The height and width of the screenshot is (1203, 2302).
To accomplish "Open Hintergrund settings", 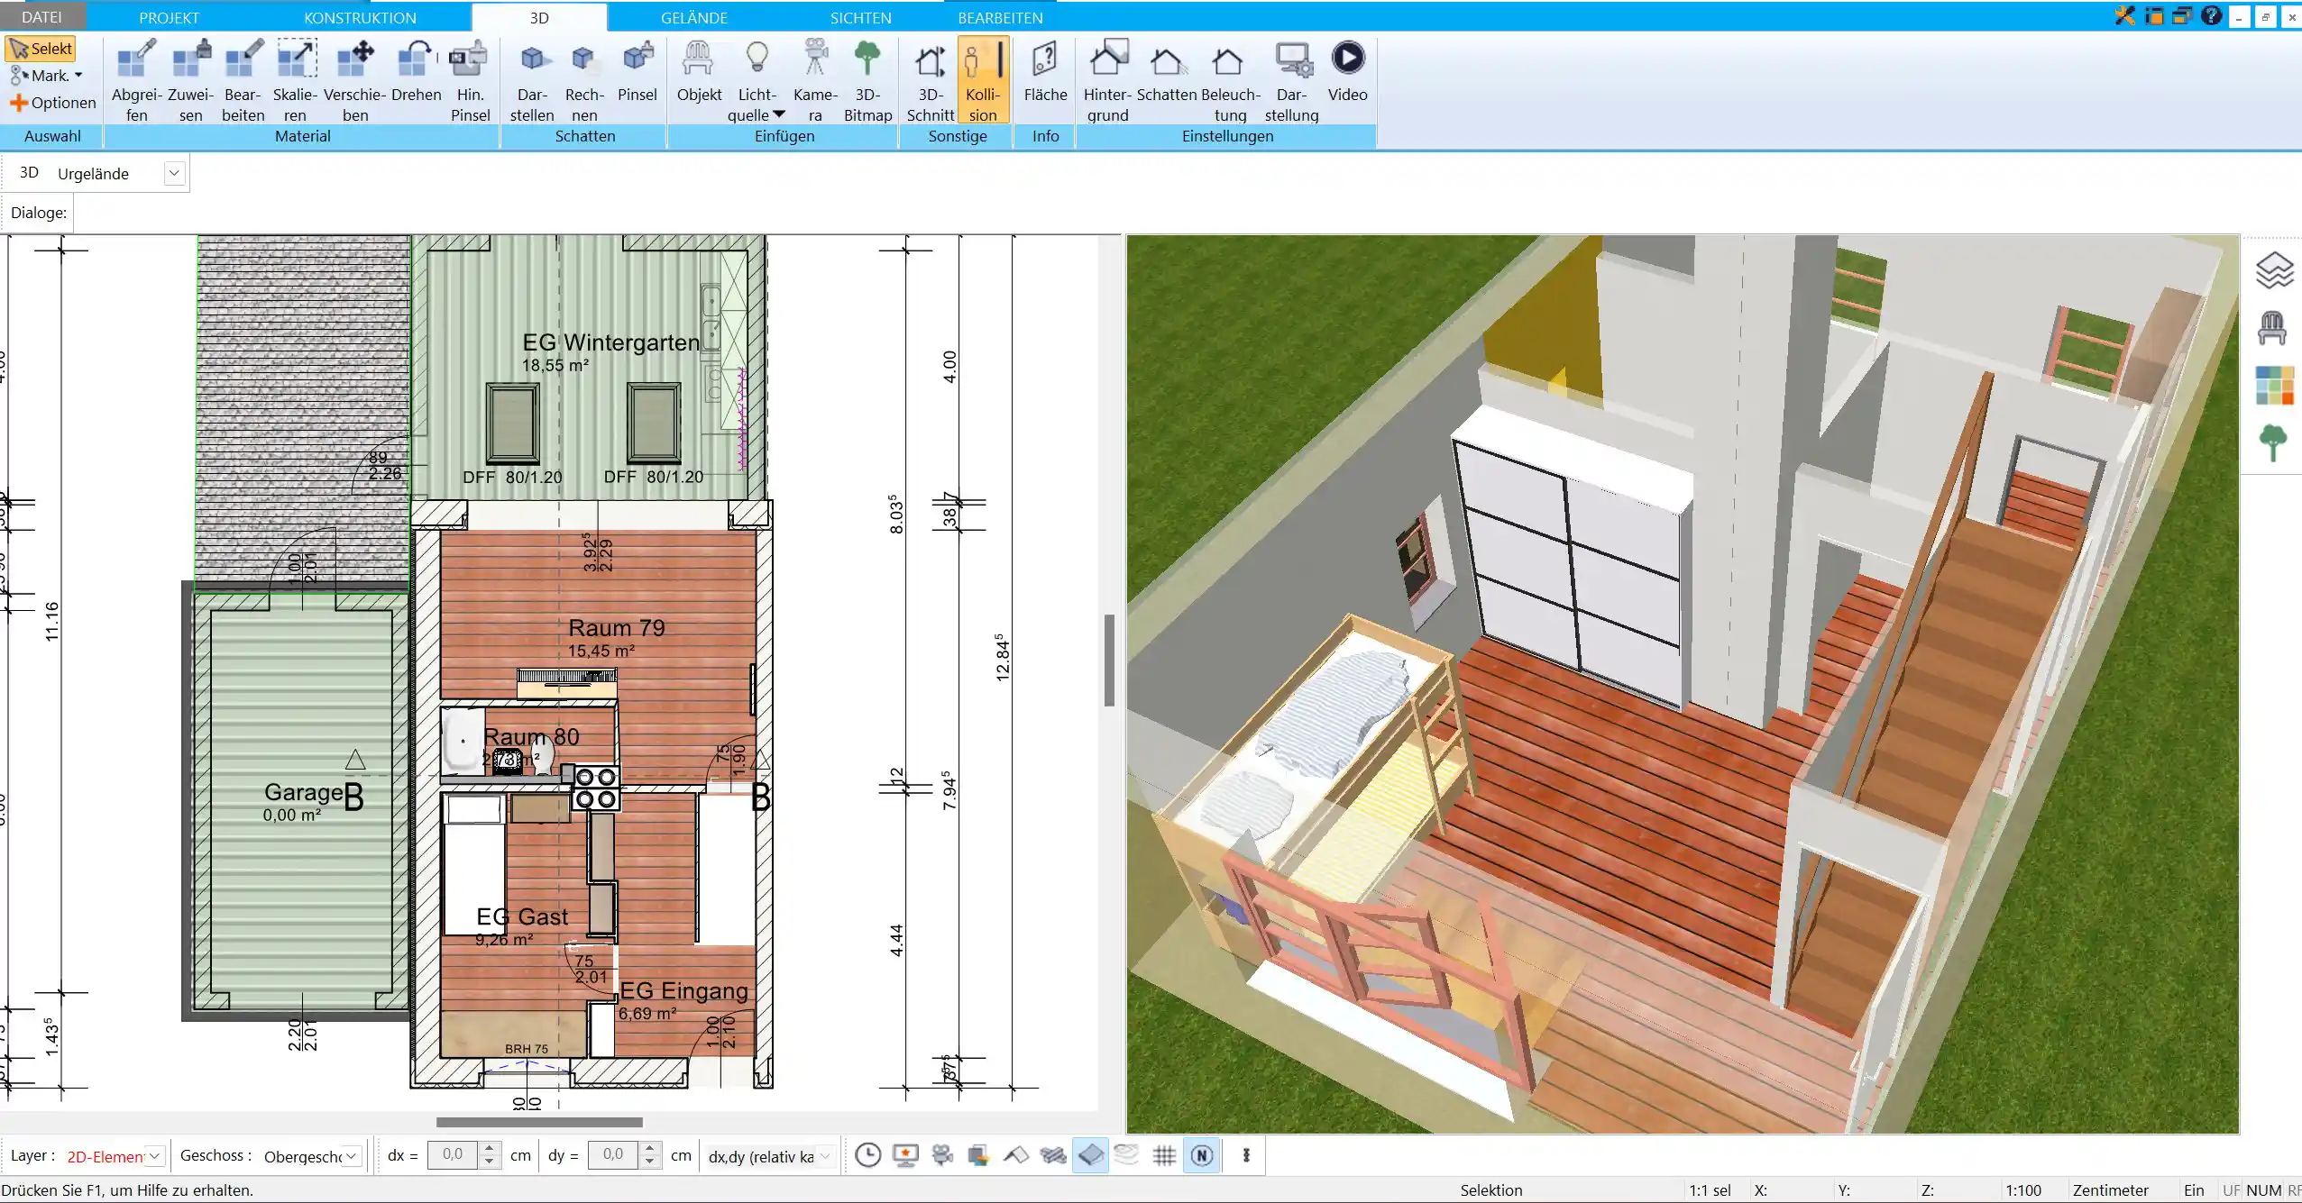I will [1107, 80].
